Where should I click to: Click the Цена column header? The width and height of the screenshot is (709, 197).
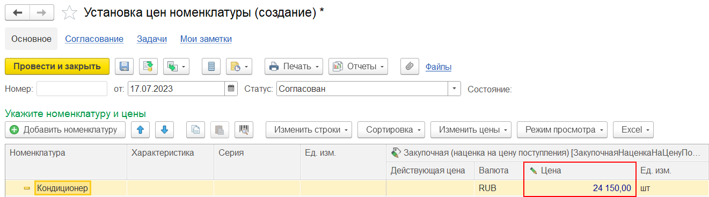(580, 171)
